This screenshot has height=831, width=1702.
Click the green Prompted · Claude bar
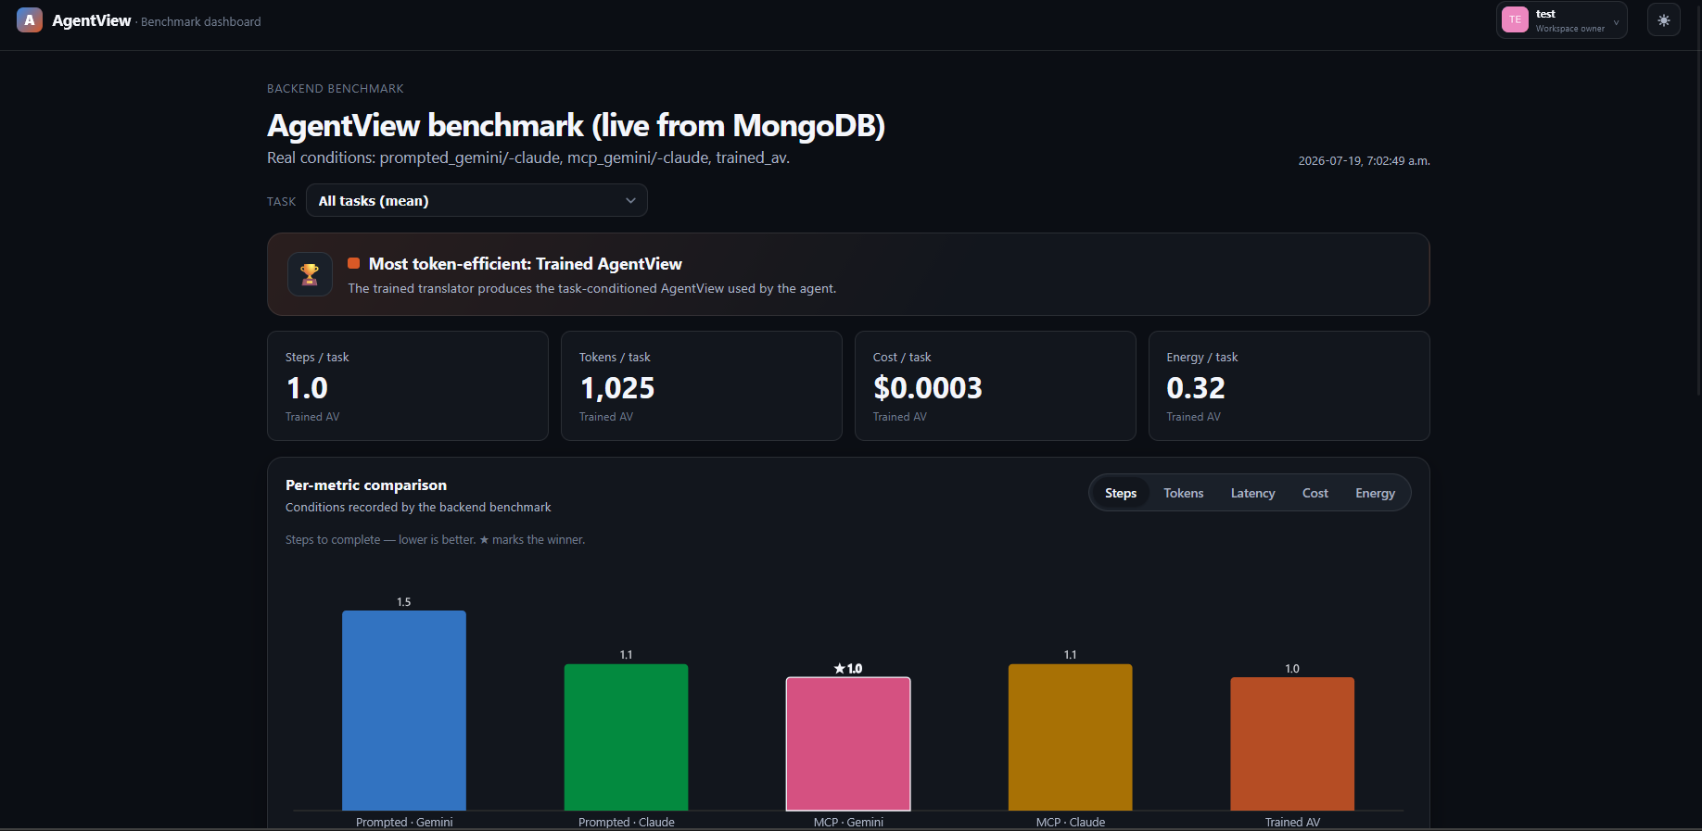point(626,737)
